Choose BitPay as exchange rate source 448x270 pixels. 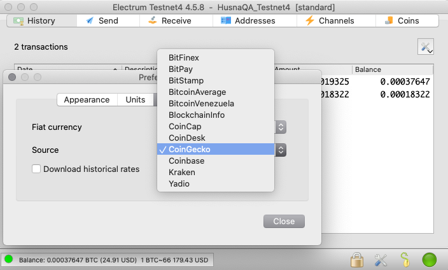[x=216, y=69]
